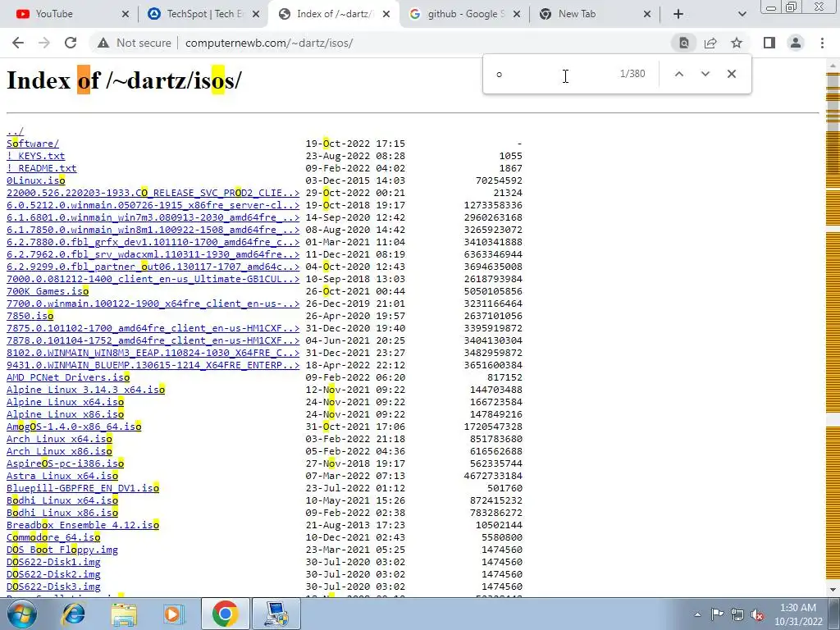Viewport: 840px width, 630px height.
Task: Click the Commodore_64.iso link
Action: coord(53,538)
